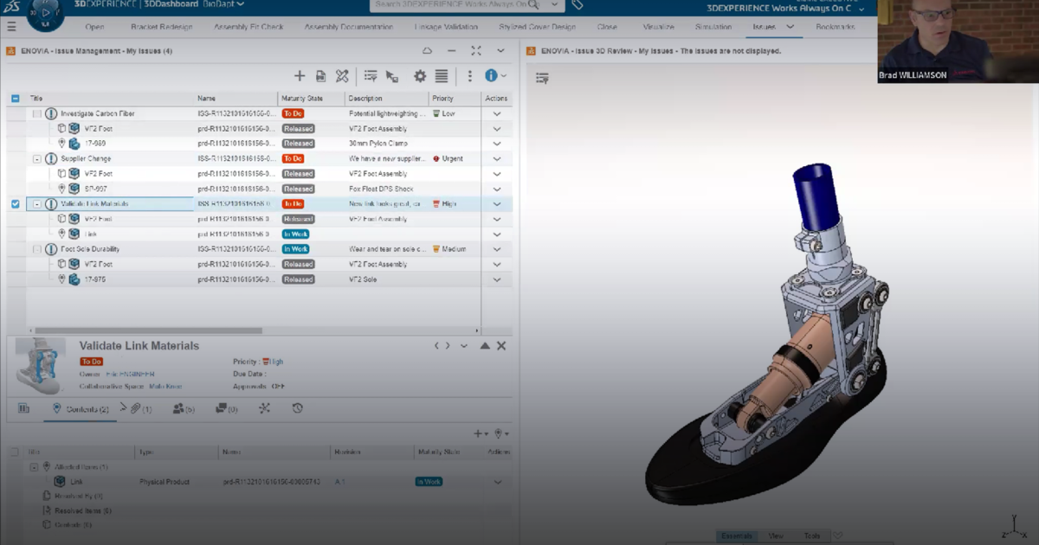
Task: Create a new issue with the plus icon
Action: click(x=300, y=76)
